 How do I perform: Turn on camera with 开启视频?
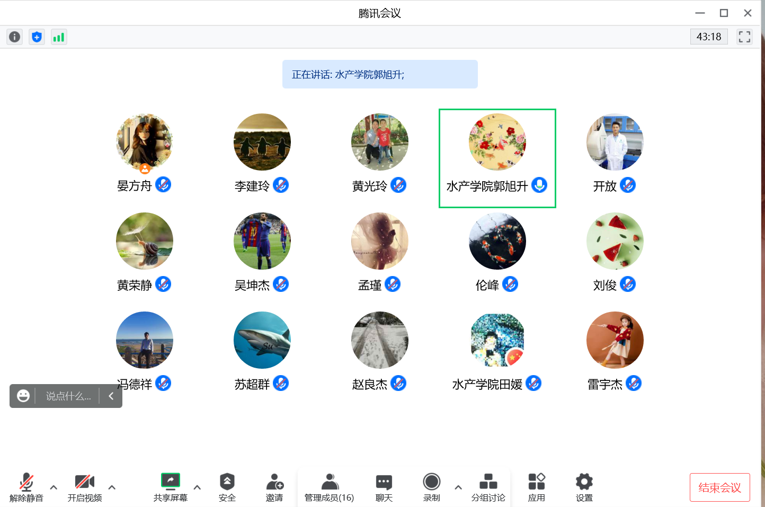click(85, 487)
